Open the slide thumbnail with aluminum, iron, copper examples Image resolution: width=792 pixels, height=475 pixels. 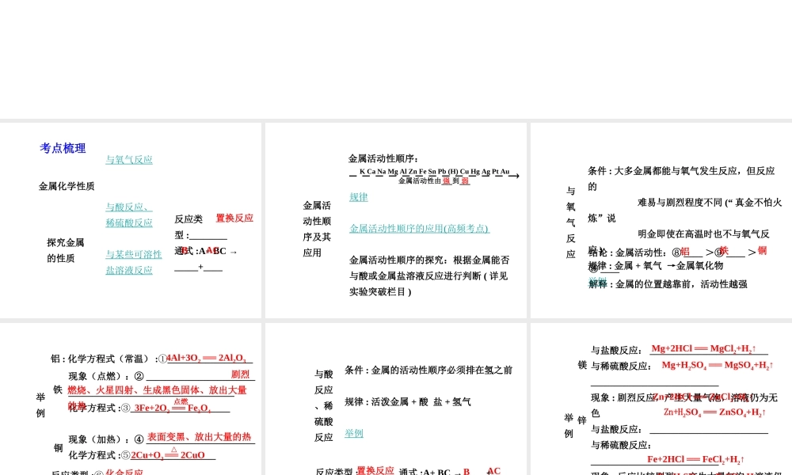point(131,399)
